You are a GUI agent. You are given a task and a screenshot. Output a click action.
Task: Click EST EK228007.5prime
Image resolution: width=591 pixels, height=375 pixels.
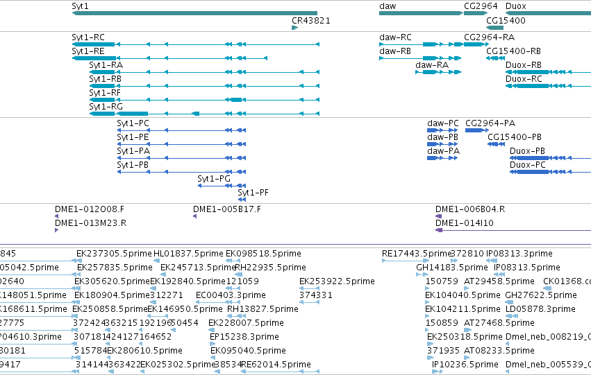click(x=246, y=323)
